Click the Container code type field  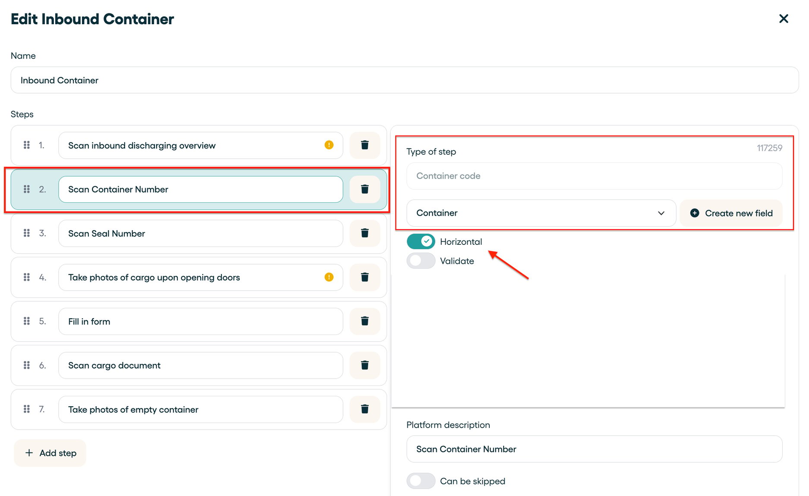coord(594,176)
